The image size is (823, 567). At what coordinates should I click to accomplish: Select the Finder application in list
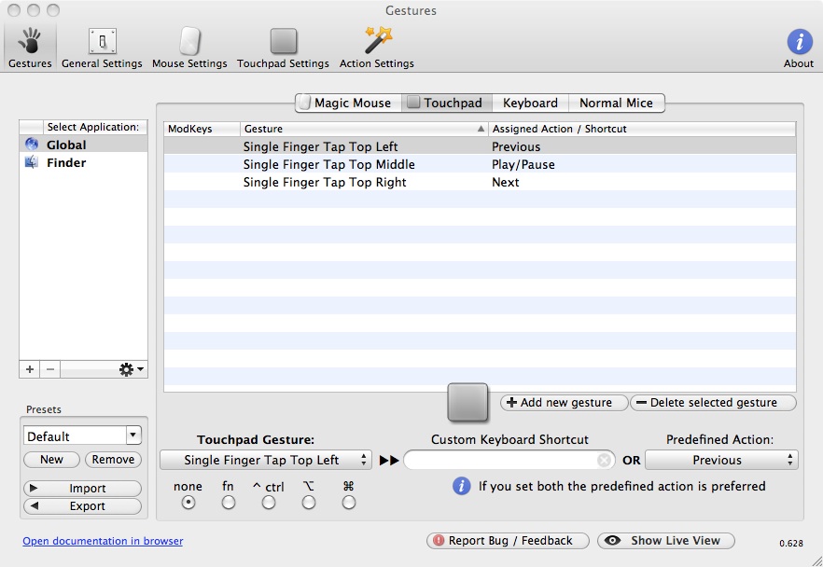[x=66, y=162]
